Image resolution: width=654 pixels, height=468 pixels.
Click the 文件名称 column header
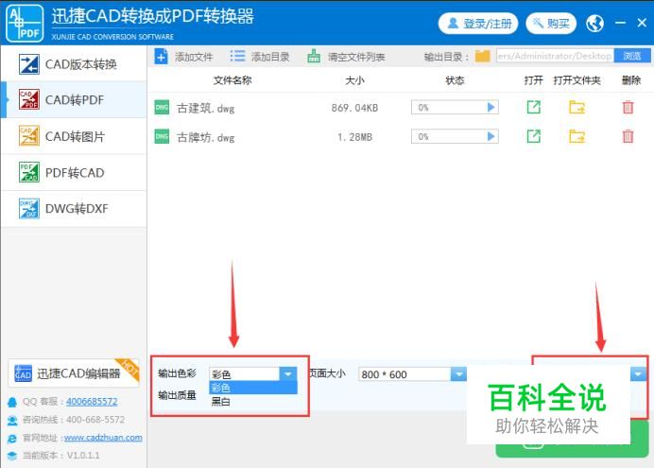pyautogui.click(x=232, y=80)
